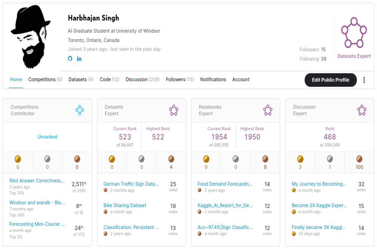Click the Edit Public Profile button
The height and width of the screenshot is (251, 377).
tap(330, 80)
